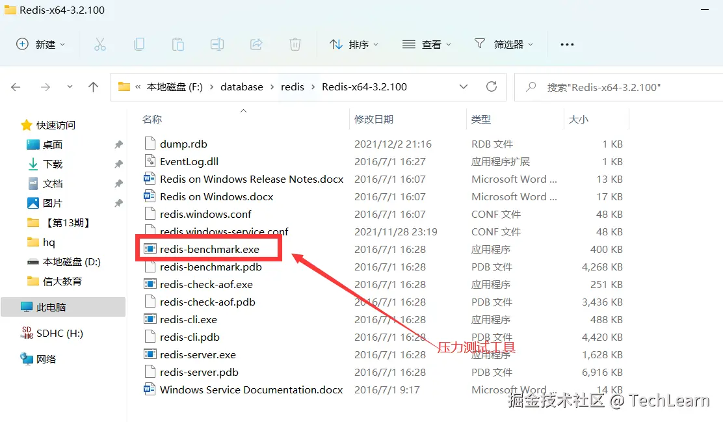
Task: Click the Cut scissors icon
Action: (100, 44)
